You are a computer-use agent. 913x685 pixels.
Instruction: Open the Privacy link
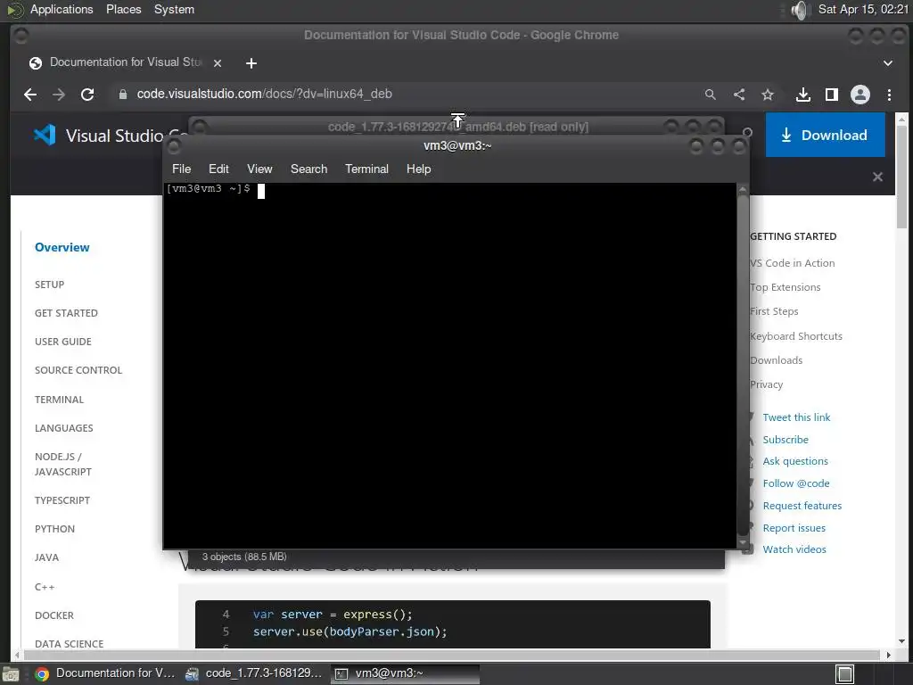click(767, 384)
